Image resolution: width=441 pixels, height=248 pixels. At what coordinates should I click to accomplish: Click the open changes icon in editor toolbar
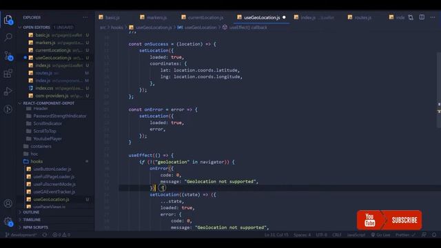pyautogui.click(x=411, y=17)
